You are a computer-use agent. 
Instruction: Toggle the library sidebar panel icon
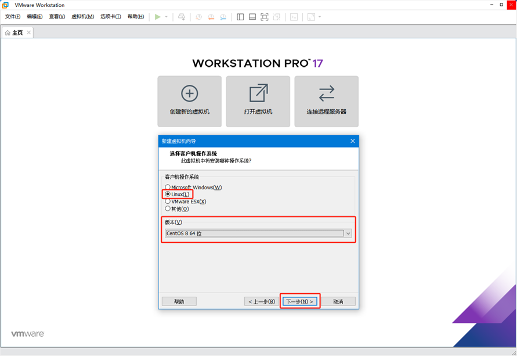240,17
